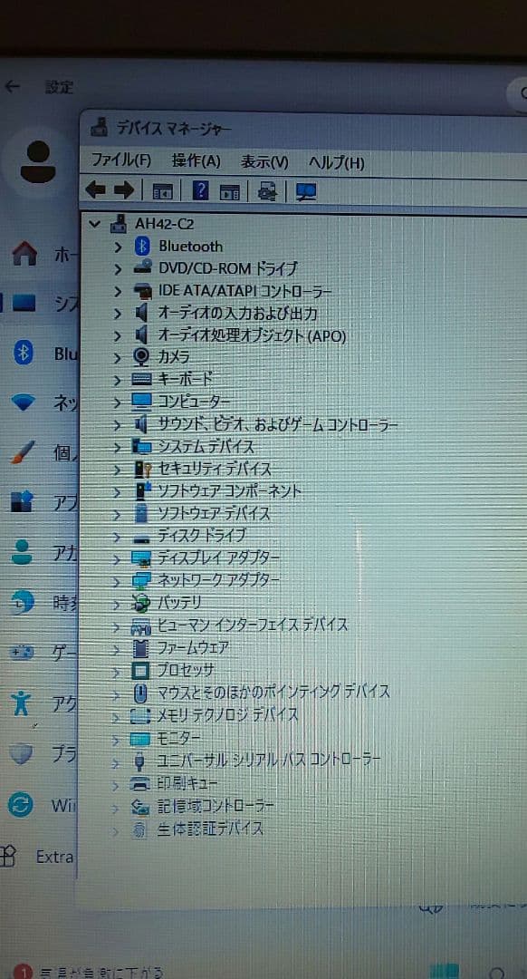Go back with Settings window arrow
The width and height of the screenshot is (527, 979).
coord(12,87)
